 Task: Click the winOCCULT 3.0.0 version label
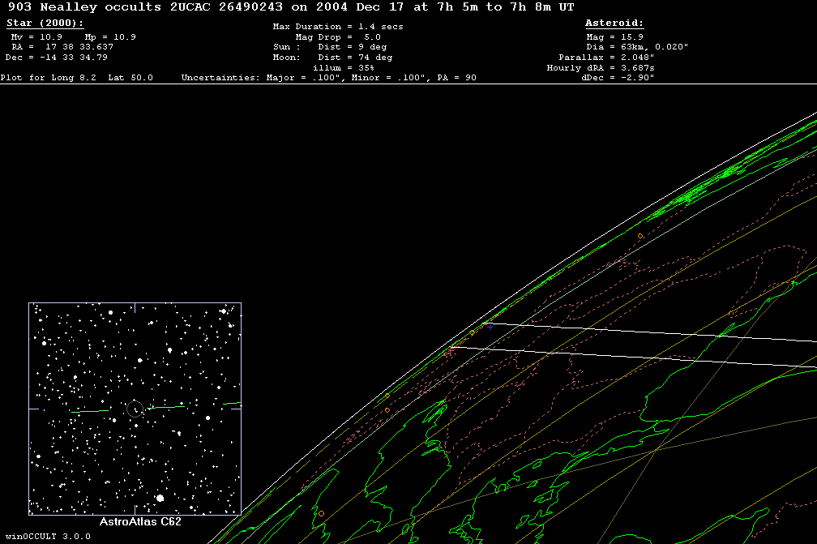tap(47, 537)
